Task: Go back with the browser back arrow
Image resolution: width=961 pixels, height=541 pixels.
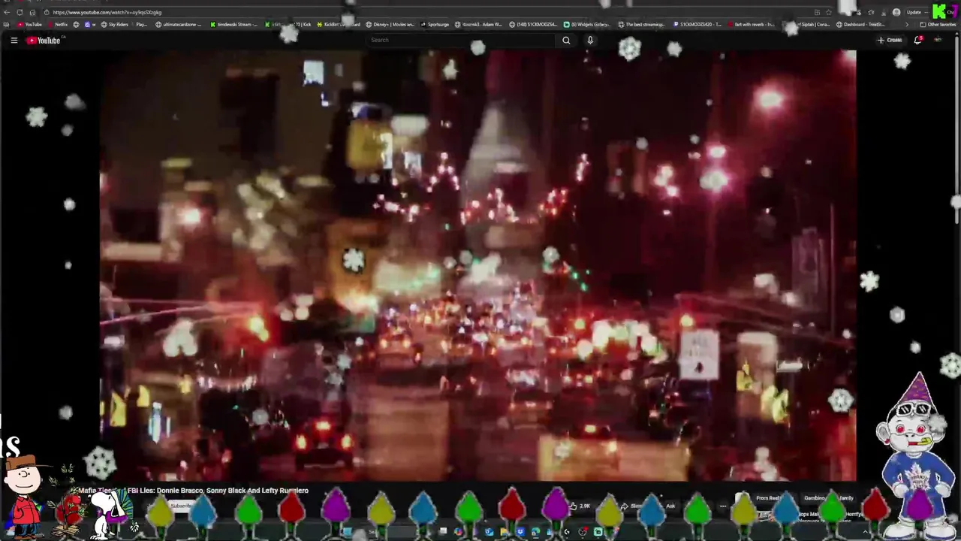Action: click(7, 12)
